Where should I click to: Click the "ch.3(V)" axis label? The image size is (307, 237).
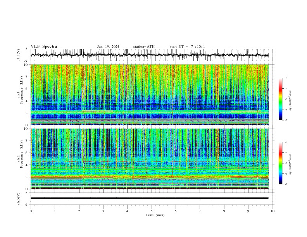19,199
